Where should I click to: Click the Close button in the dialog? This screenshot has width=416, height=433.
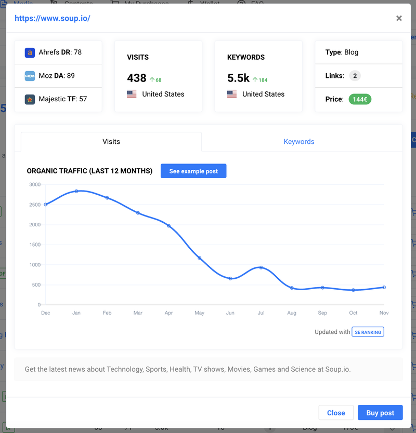(x=336, y=413)
